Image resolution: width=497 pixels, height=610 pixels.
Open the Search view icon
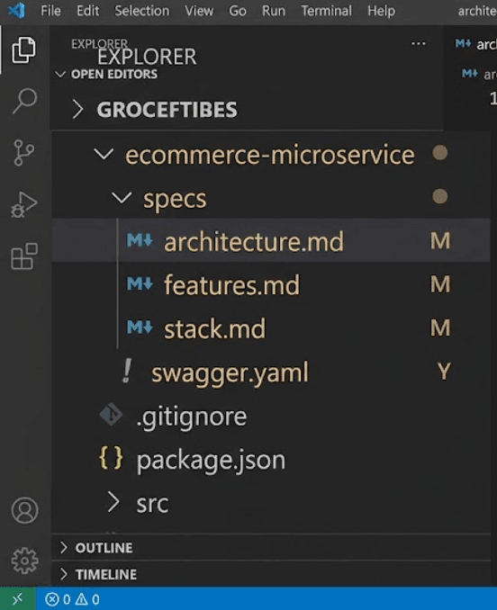tap(24, 101)
